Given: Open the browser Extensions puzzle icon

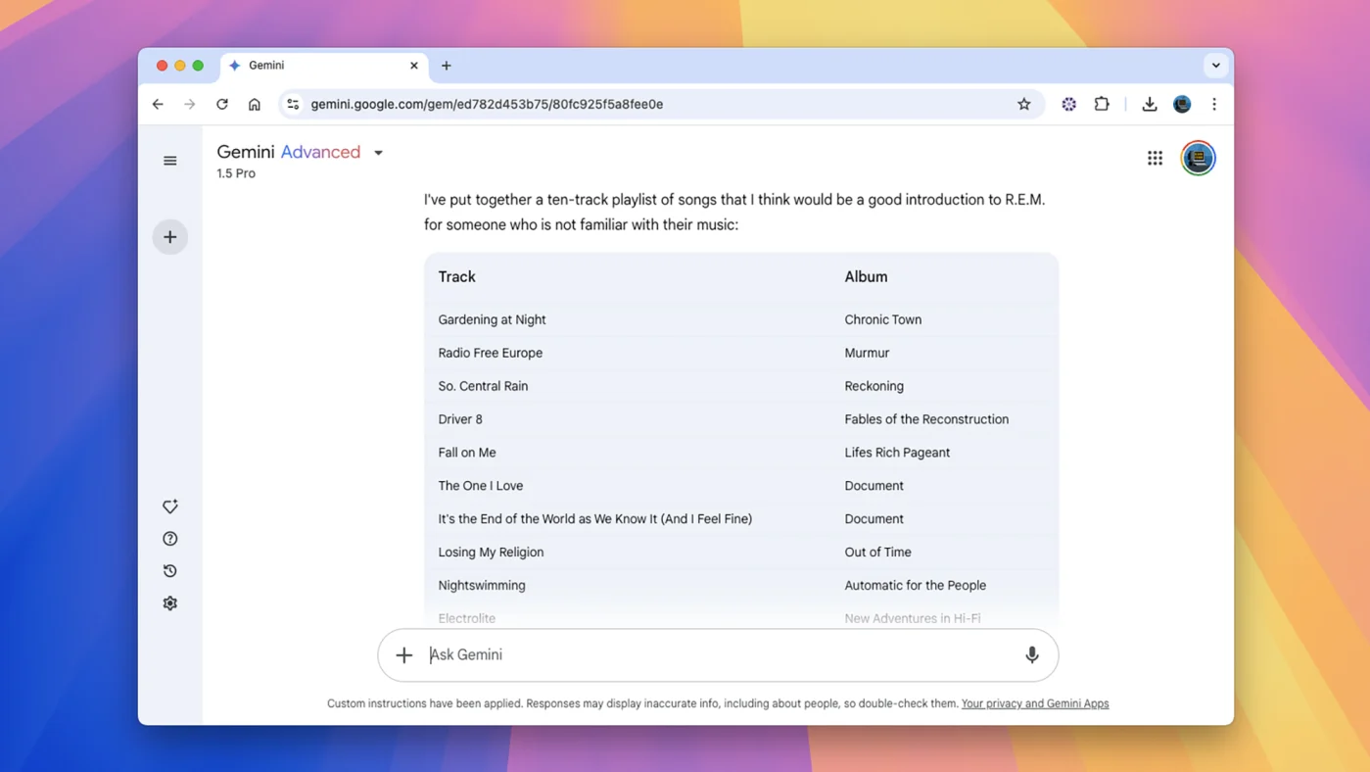Looking at the screenshot, I should coord(1102,104).
